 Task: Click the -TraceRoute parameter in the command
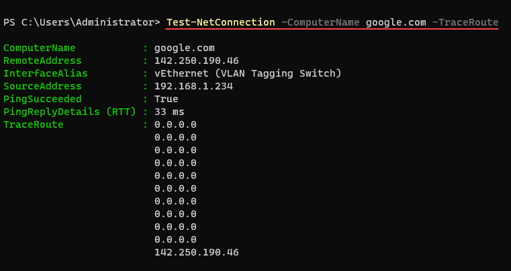pos(465,22)
